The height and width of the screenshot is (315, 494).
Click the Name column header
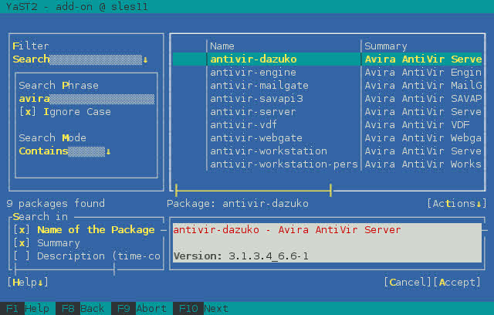coord(222,46)
